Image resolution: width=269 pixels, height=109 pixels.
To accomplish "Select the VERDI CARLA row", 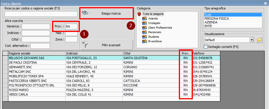I will 114,94.
